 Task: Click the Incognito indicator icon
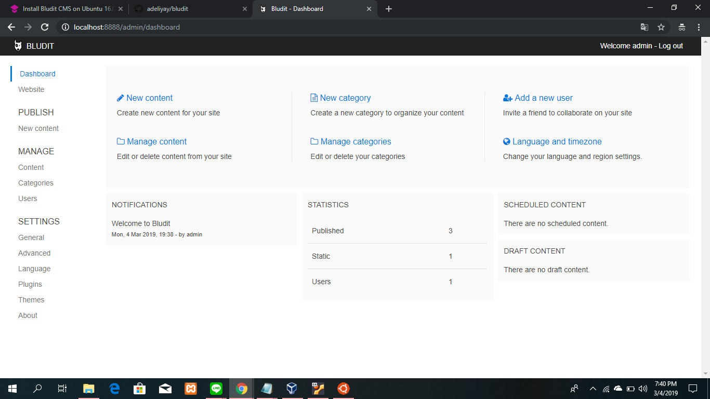[x=682, y=27]
